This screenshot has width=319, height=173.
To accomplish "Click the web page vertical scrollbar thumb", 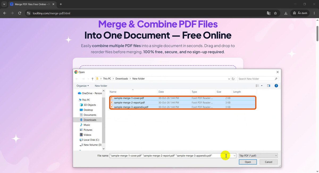I will click(x=317, y=34).
